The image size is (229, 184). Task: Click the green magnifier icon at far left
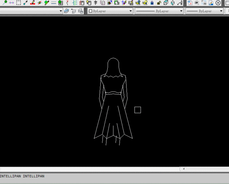pos(5,3)
